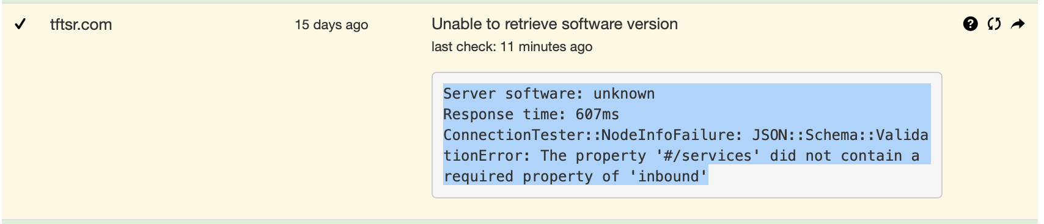Click the word 'unknown' in the output
This screenshot has height=224, width=1044.
[624, 94]
